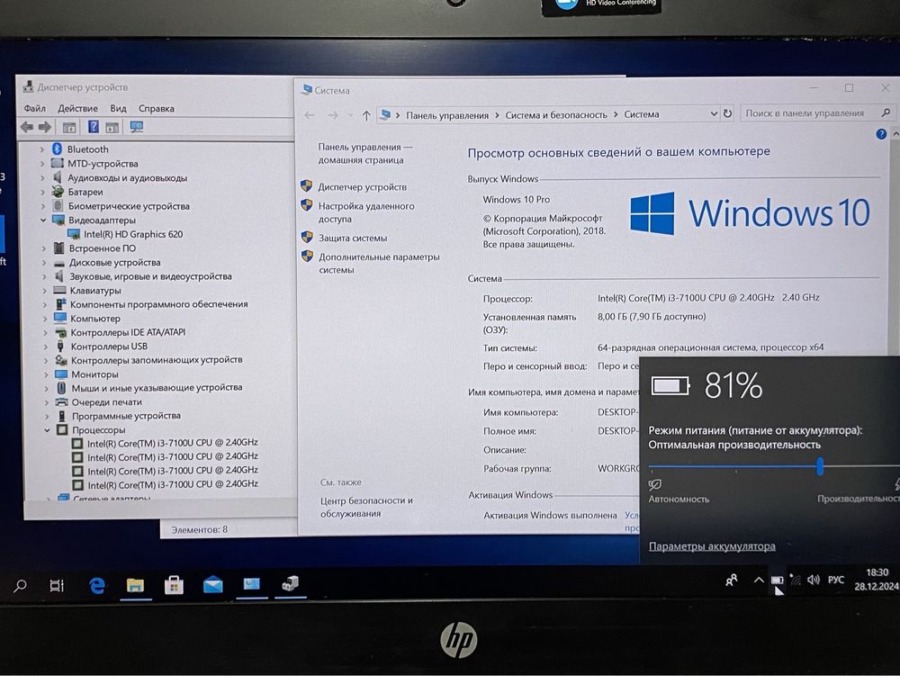Go to Панель управления домашняя страница
Screen dimensions: 900x676
click(x=365, y=153)
